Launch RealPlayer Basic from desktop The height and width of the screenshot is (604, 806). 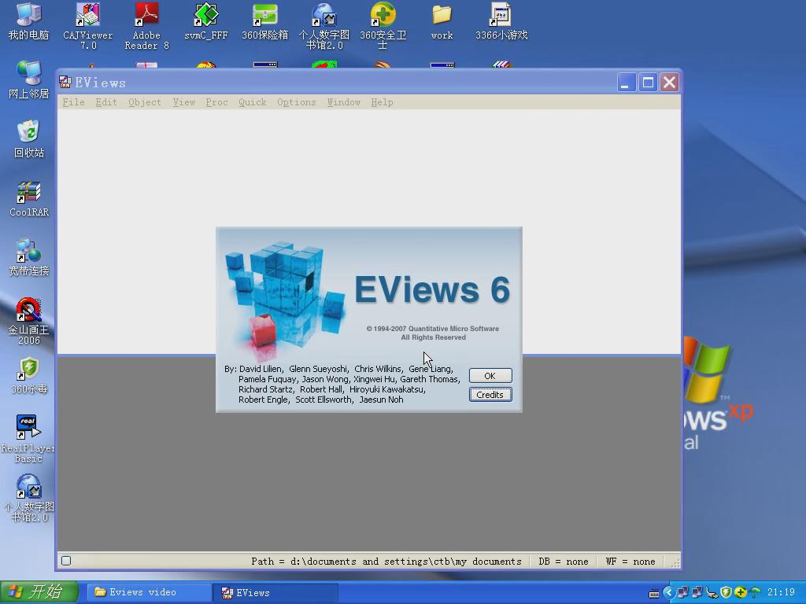28,438
